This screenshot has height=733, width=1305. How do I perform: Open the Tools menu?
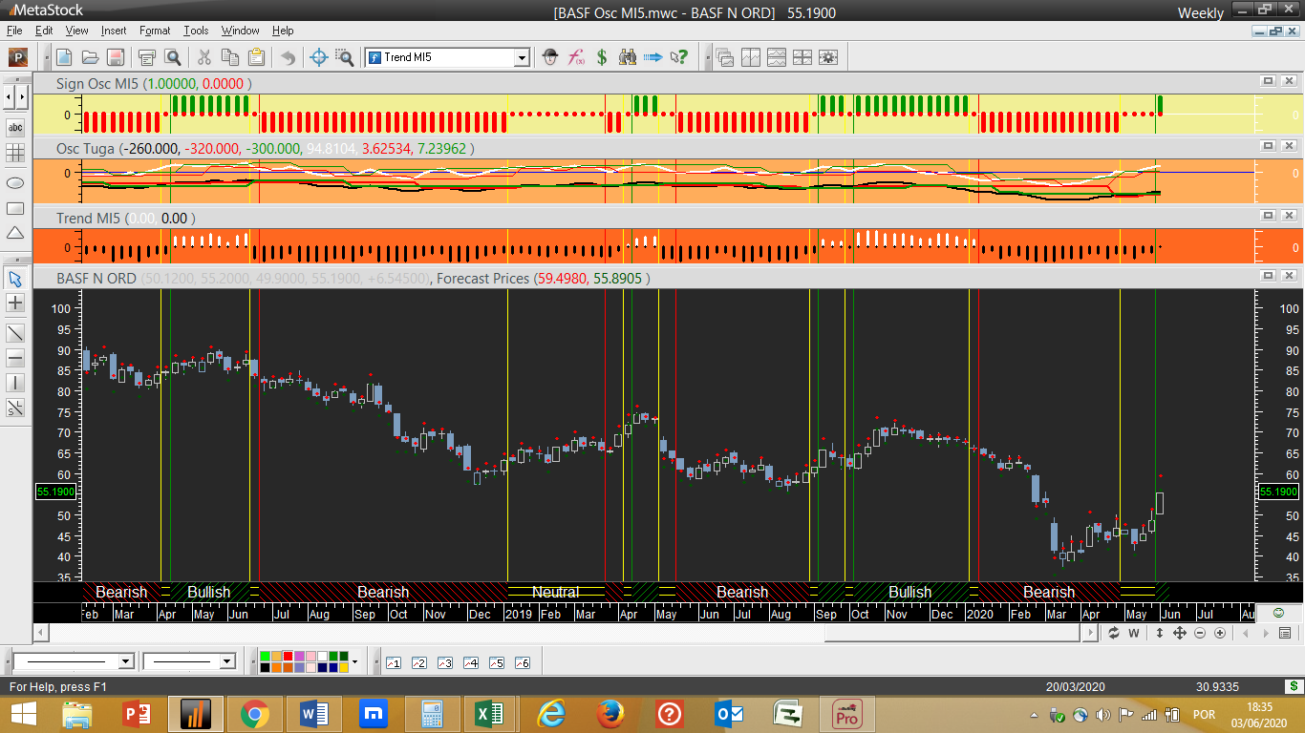coord(196,31)
